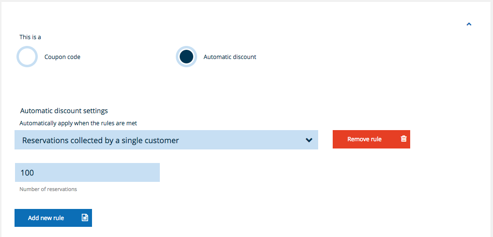Screen dimensions: 493x237
Task: Click the "Number of reservations" caption
Action: (x=48, y=189)
